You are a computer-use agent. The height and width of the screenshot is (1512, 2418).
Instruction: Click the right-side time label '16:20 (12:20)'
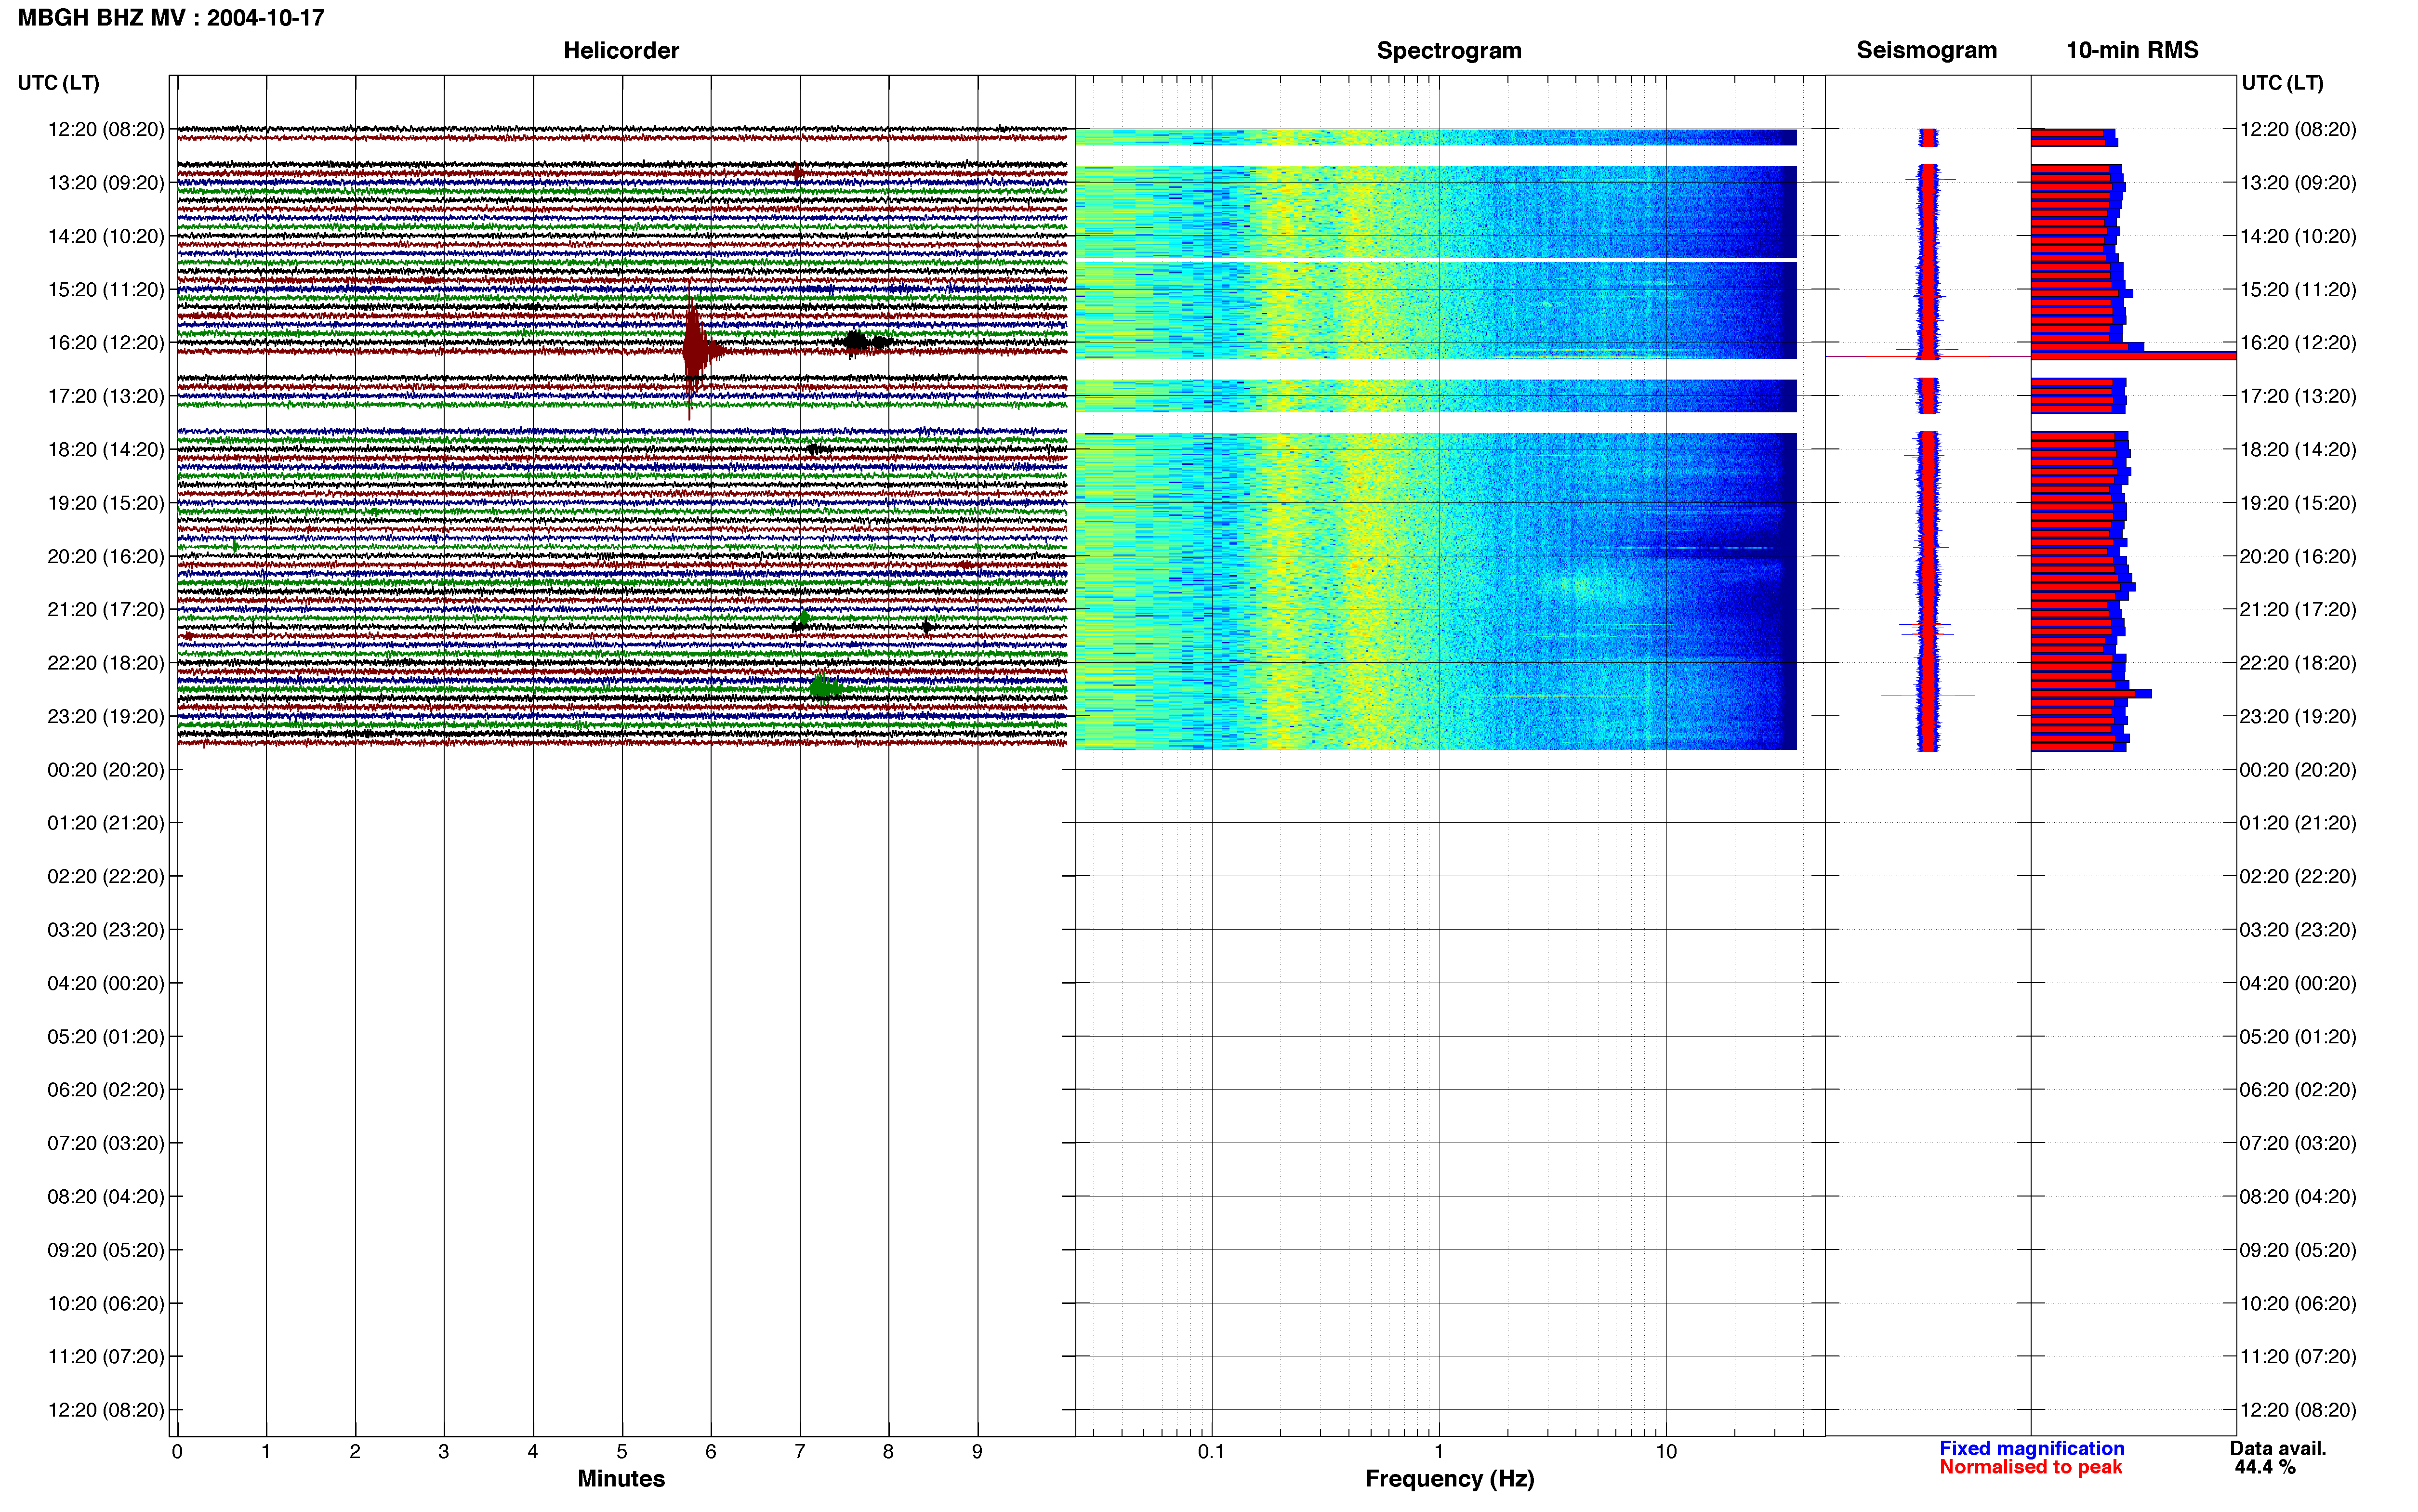click(x=2298, y=343)
